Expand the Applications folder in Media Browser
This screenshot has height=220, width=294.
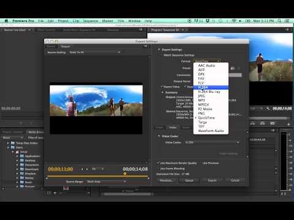tap(17, 156)
